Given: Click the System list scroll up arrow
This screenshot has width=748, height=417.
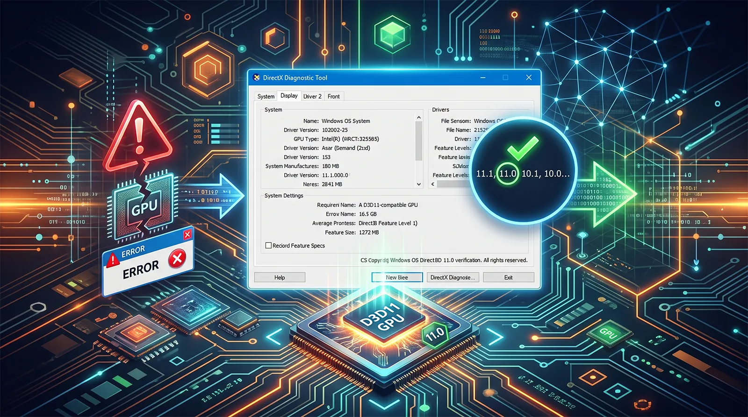Looking at the screenshot, I should point(419,117).
